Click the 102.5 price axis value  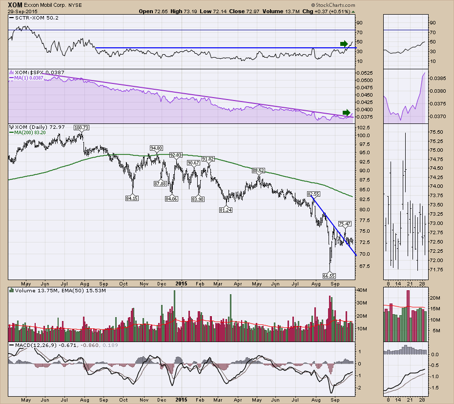click(x=365, y=128)
